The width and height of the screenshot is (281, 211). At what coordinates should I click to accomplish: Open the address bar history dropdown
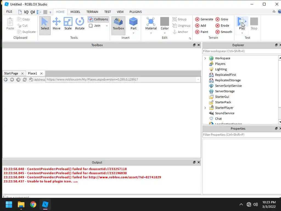(x=198, y=79)
